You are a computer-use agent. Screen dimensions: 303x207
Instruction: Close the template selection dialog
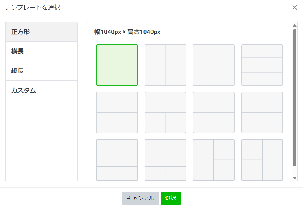pyautogui.click(x=295, y=8)
